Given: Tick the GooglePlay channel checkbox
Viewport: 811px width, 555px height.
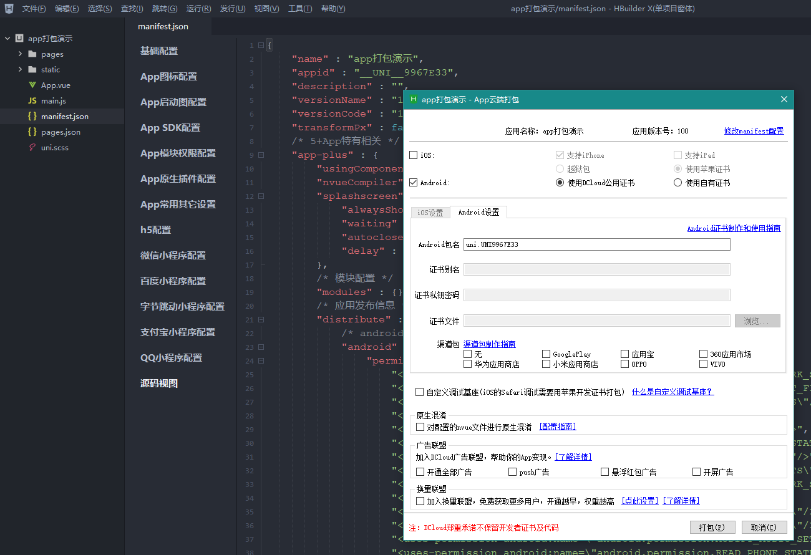Looking at the screenshot, I should click(546, 354).
